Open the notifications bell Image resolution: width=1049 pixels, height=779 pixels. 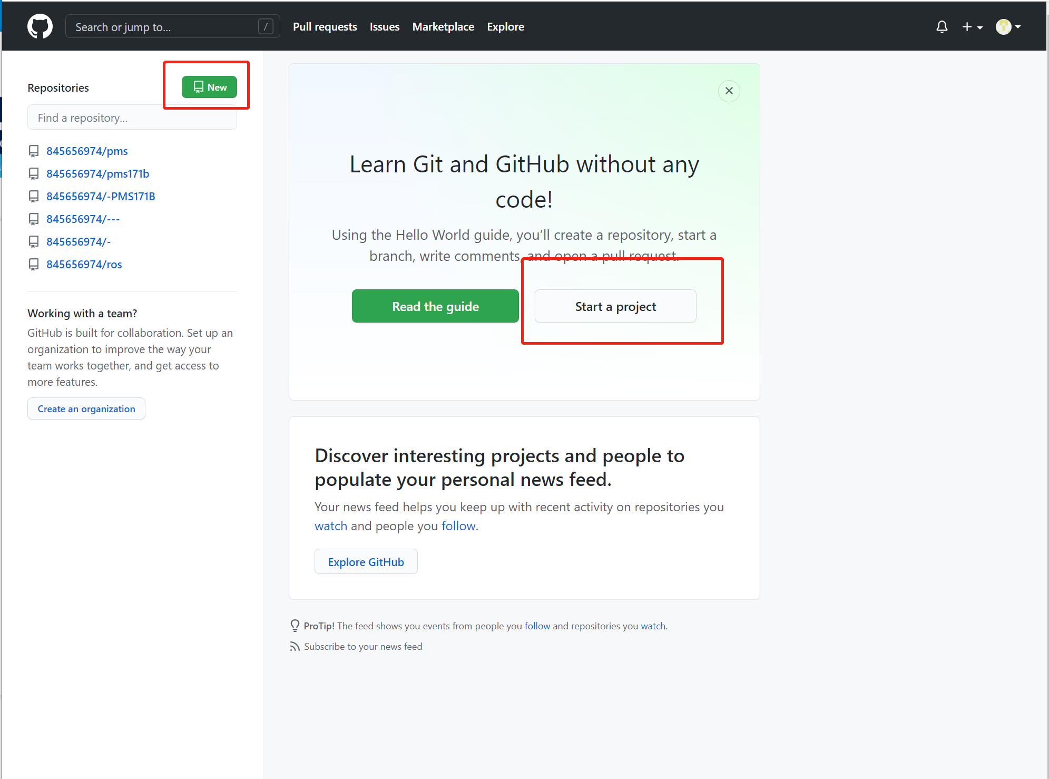pyautogui.click(x=942, y=26)
